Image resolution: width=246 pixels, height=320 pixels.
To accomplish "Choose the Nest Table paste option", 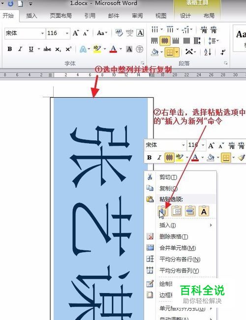I will pos(177,211).
